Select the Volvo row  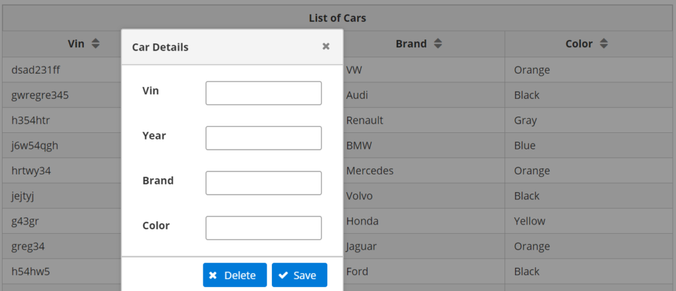click(x=338, y=196)
